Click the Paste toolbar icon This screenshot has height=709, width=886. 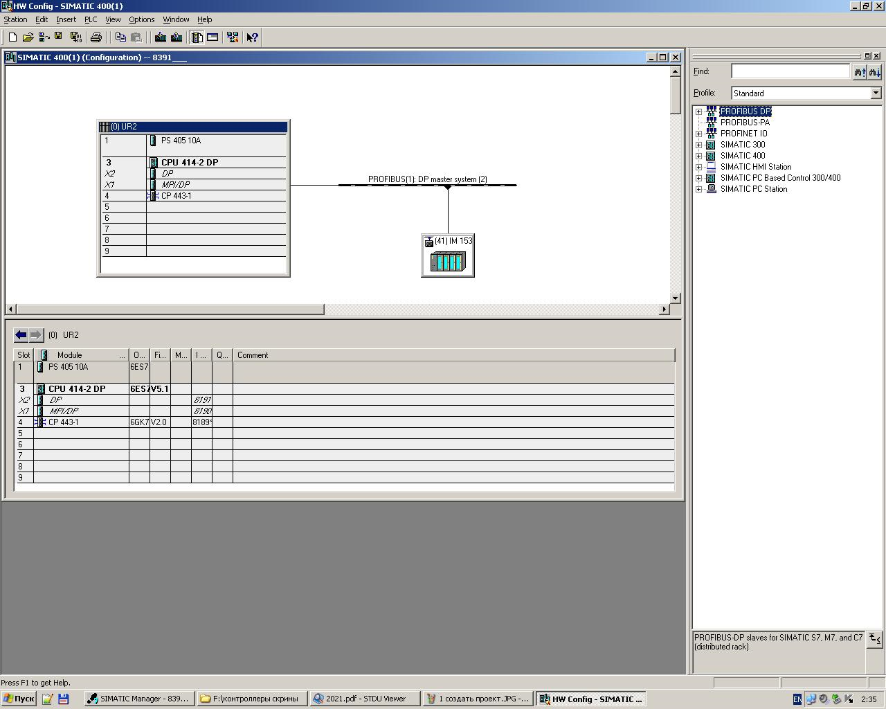(x=136, y=37)
